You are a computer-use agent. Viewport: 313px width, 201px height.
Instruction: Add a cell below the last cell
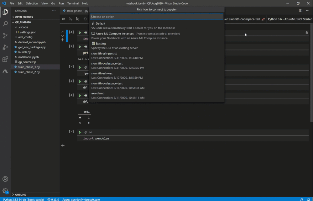[63, 145]
